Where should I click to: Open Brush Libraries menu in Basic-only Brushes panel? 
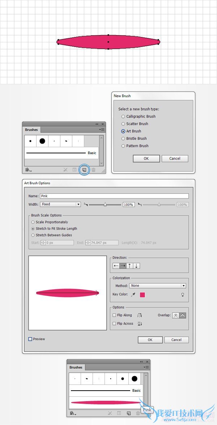[29, 170]
